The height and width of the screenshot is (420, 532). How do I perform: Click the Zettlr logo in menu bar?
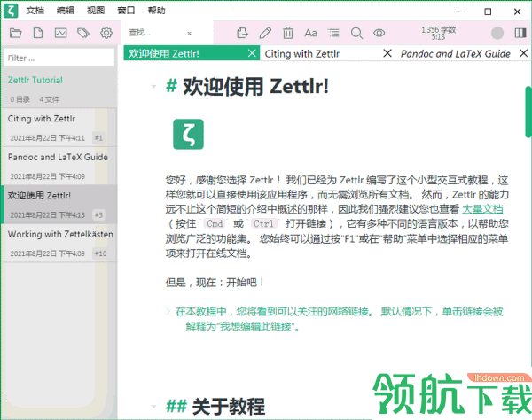click(11, 11)
